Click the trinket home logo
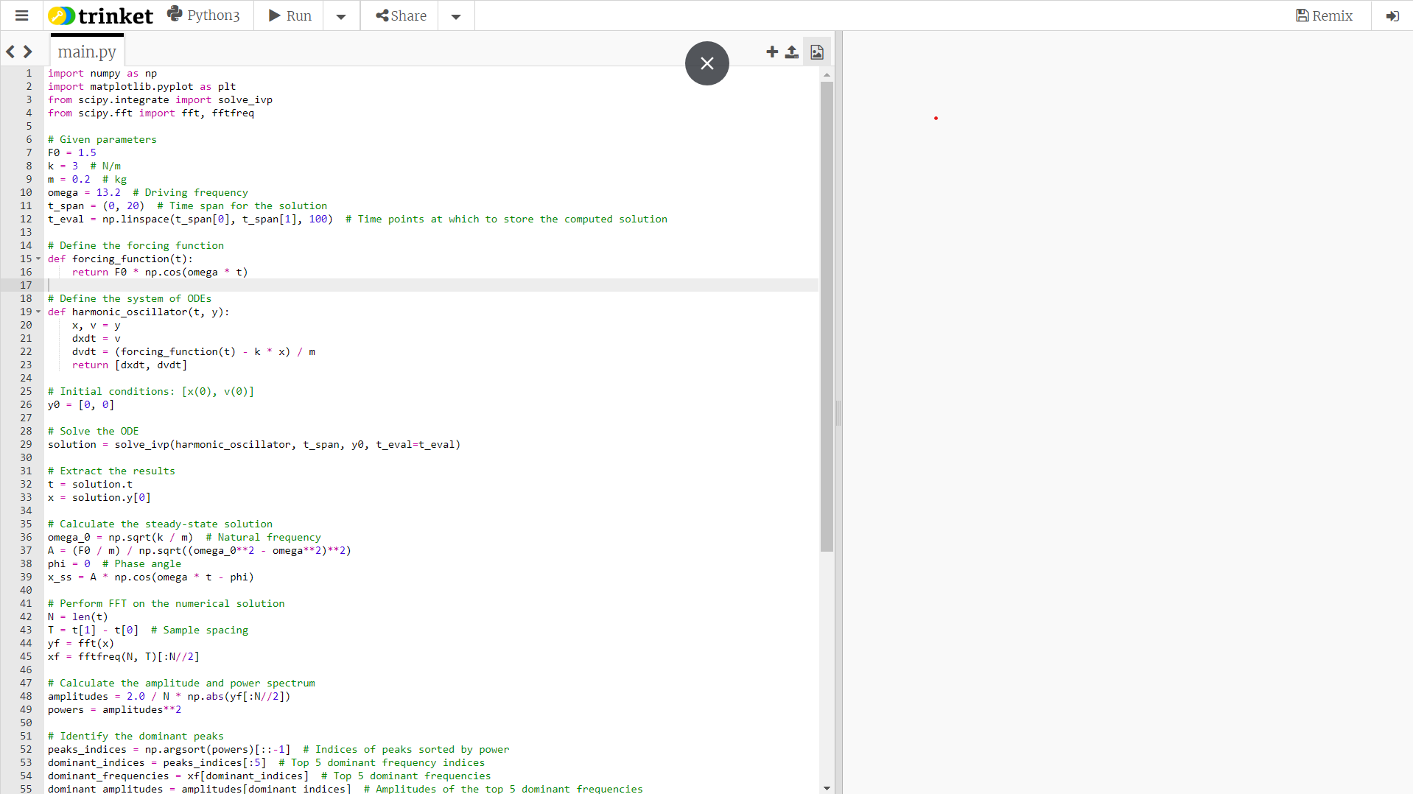 coord(100,15)
